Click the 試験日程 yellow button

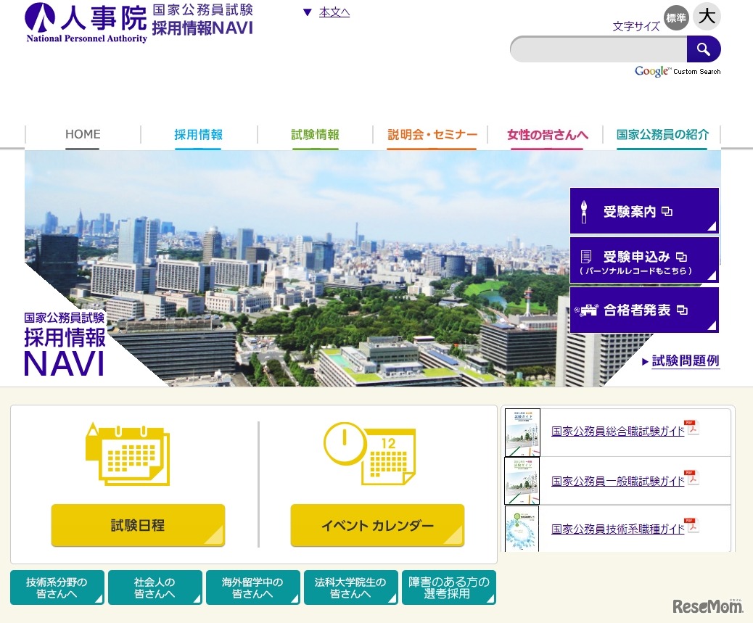tap(138, 526)
